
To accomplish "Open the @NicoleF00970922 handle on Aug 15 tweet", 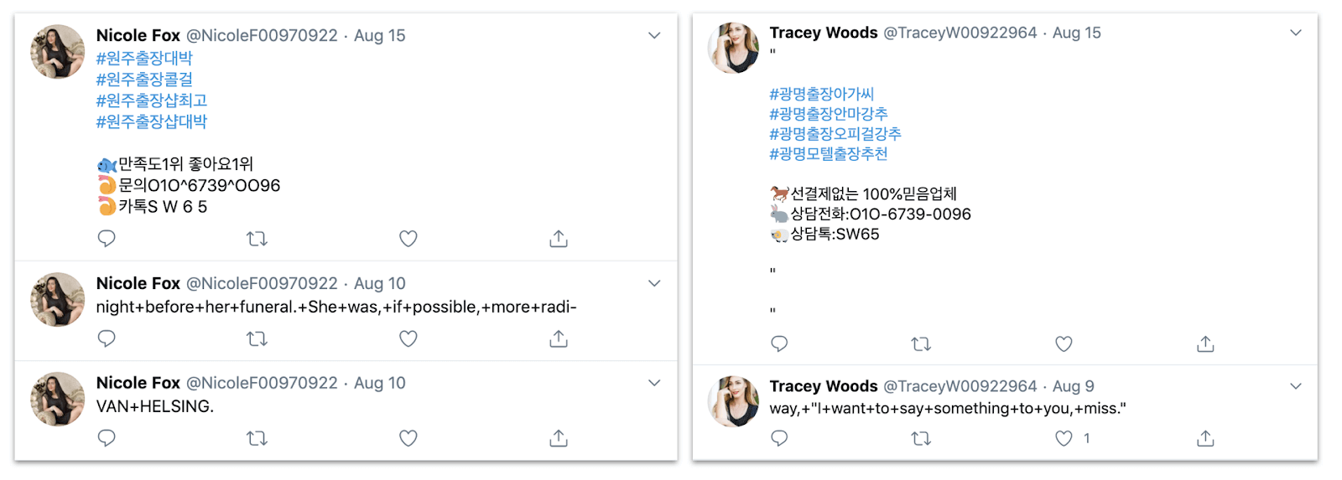I will click(x=261, y=35).
